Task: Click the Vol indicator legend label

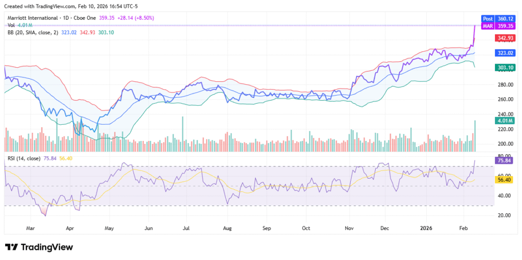Action: [11, 25]
